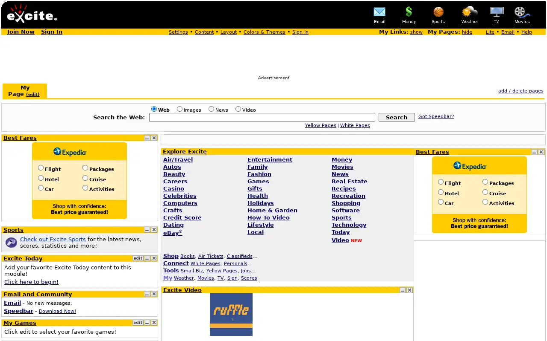Close the My Games module
547x341 pixels.
pyautogui.click(x=154, y=323)
